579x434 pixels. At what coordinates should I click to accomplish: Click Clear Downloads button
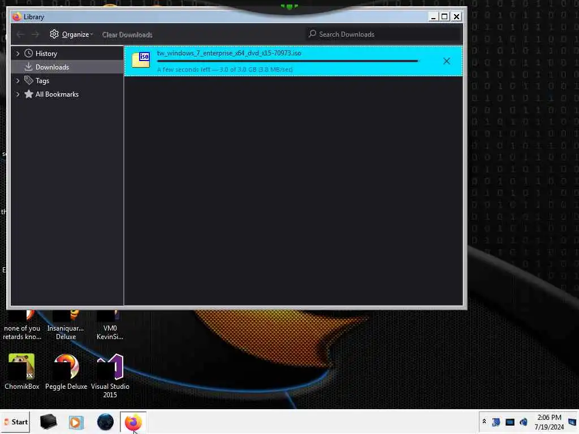[x=127, y=34]
